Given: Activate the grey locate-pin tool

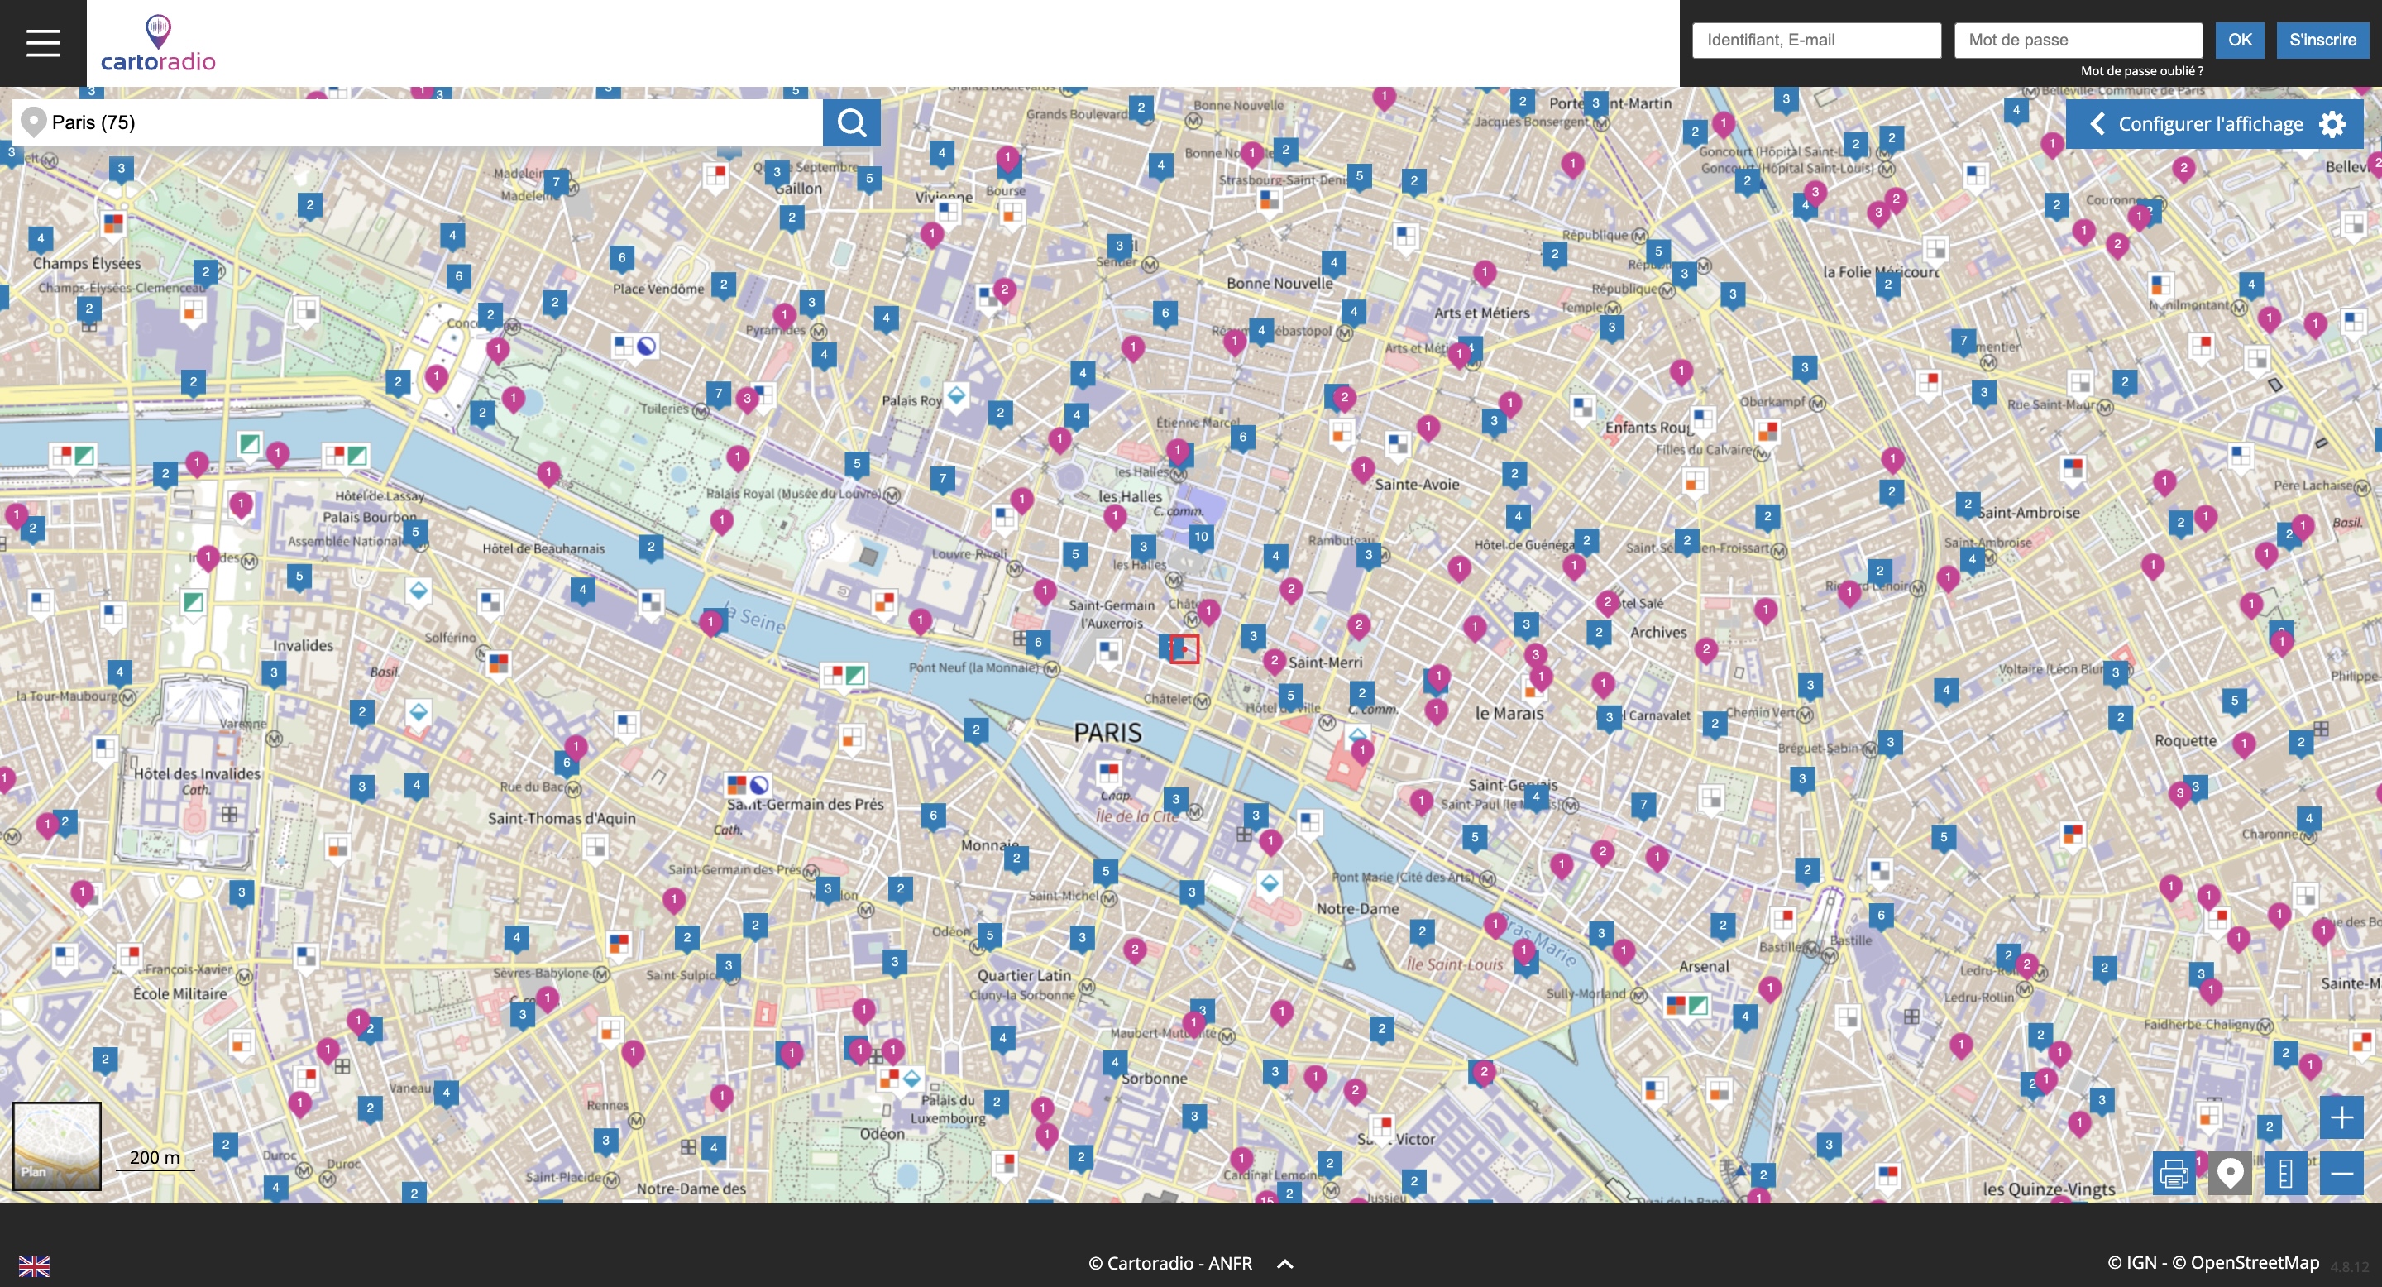Looking at the screenshot, I should click(2230, 1174).
